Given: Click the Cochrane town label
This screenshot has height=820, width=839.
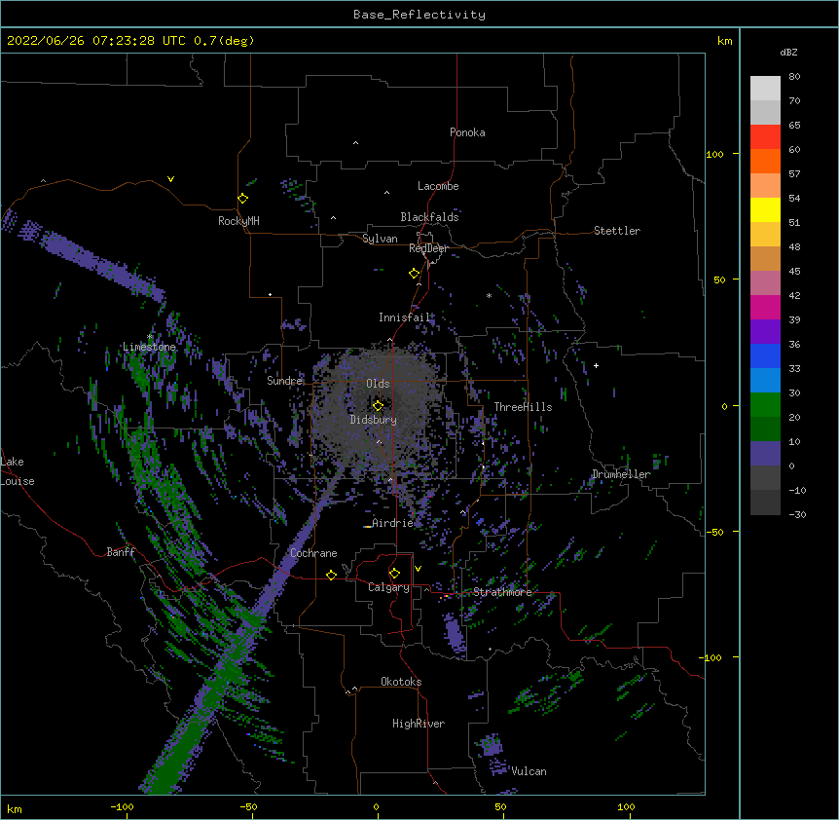Looking at the screenshot, I should 313,553.
